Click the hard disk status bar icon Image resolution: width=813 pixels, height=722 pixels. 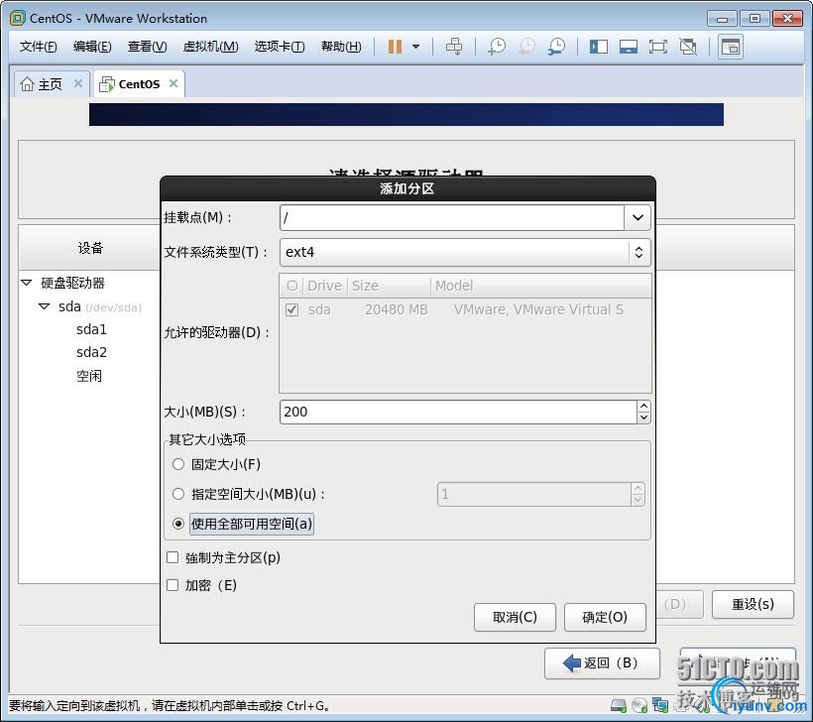pos(619,705)
